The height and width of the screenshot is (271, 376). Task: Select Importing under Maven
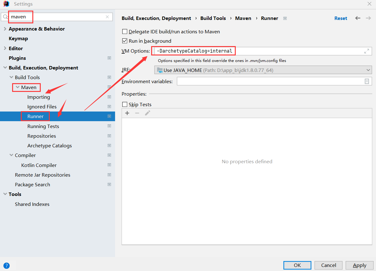[39, 97]
